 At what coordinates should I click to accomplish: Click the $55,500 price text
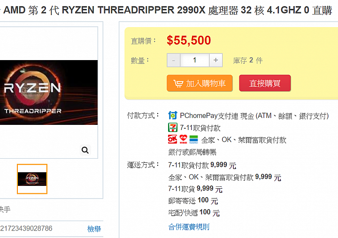pos(189,40)
